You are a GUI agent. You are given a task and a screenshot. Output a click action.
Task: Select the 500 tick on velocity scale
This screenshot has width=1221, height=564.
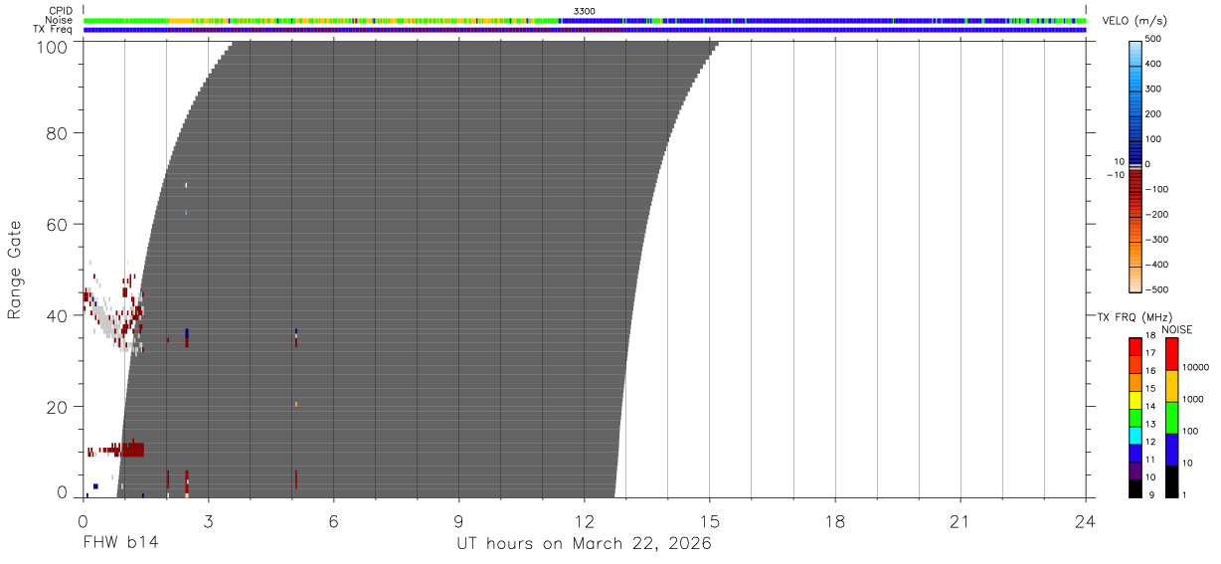tap(1155, 39)
